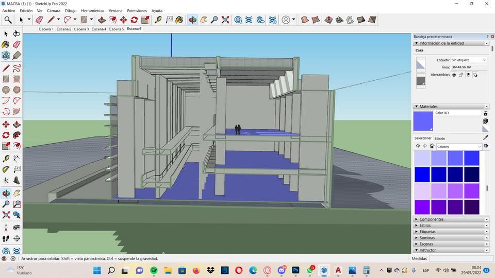The height and width of the screenshot is (278, 495).
Task: Open Spotify from the taskbar
Action: coord(154,270)
